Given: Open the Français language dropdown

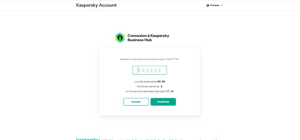Looking at the screenshot, I should coord(214,5).
